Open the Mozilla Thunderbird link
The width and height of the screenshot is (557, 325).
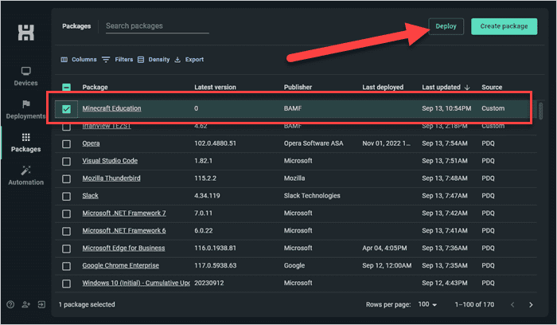tap(111, 178)
